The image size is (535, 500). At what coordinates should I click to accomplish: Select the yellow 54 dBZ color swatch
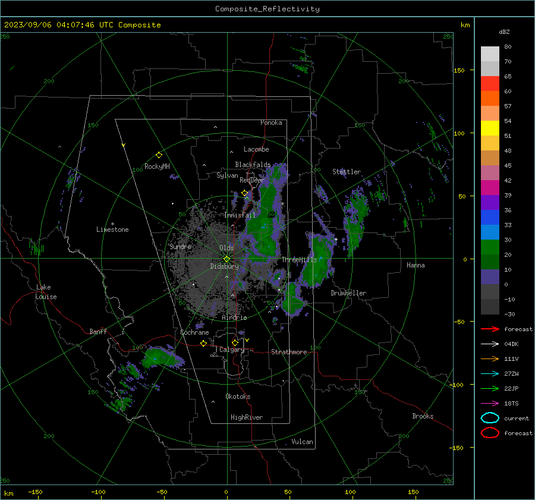[490, 128]
